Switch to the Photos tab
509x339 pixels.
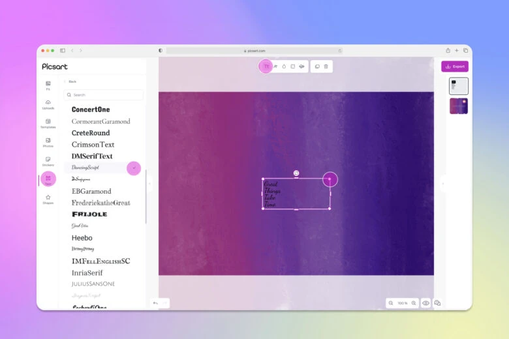point(48,142)
